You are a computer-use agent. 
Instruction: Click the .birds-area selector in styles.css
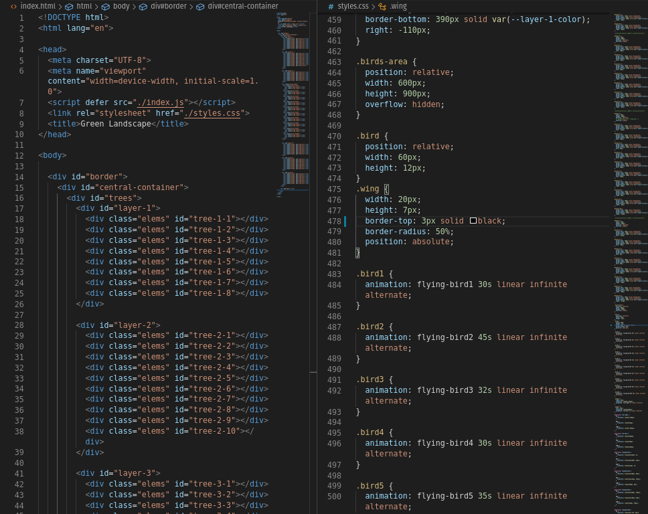(x=382, y=62)
